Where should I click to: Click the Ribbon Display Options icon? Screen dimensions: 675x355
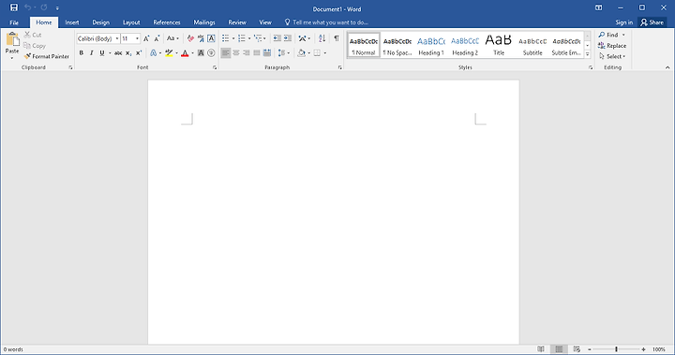[x=598, y=7]
